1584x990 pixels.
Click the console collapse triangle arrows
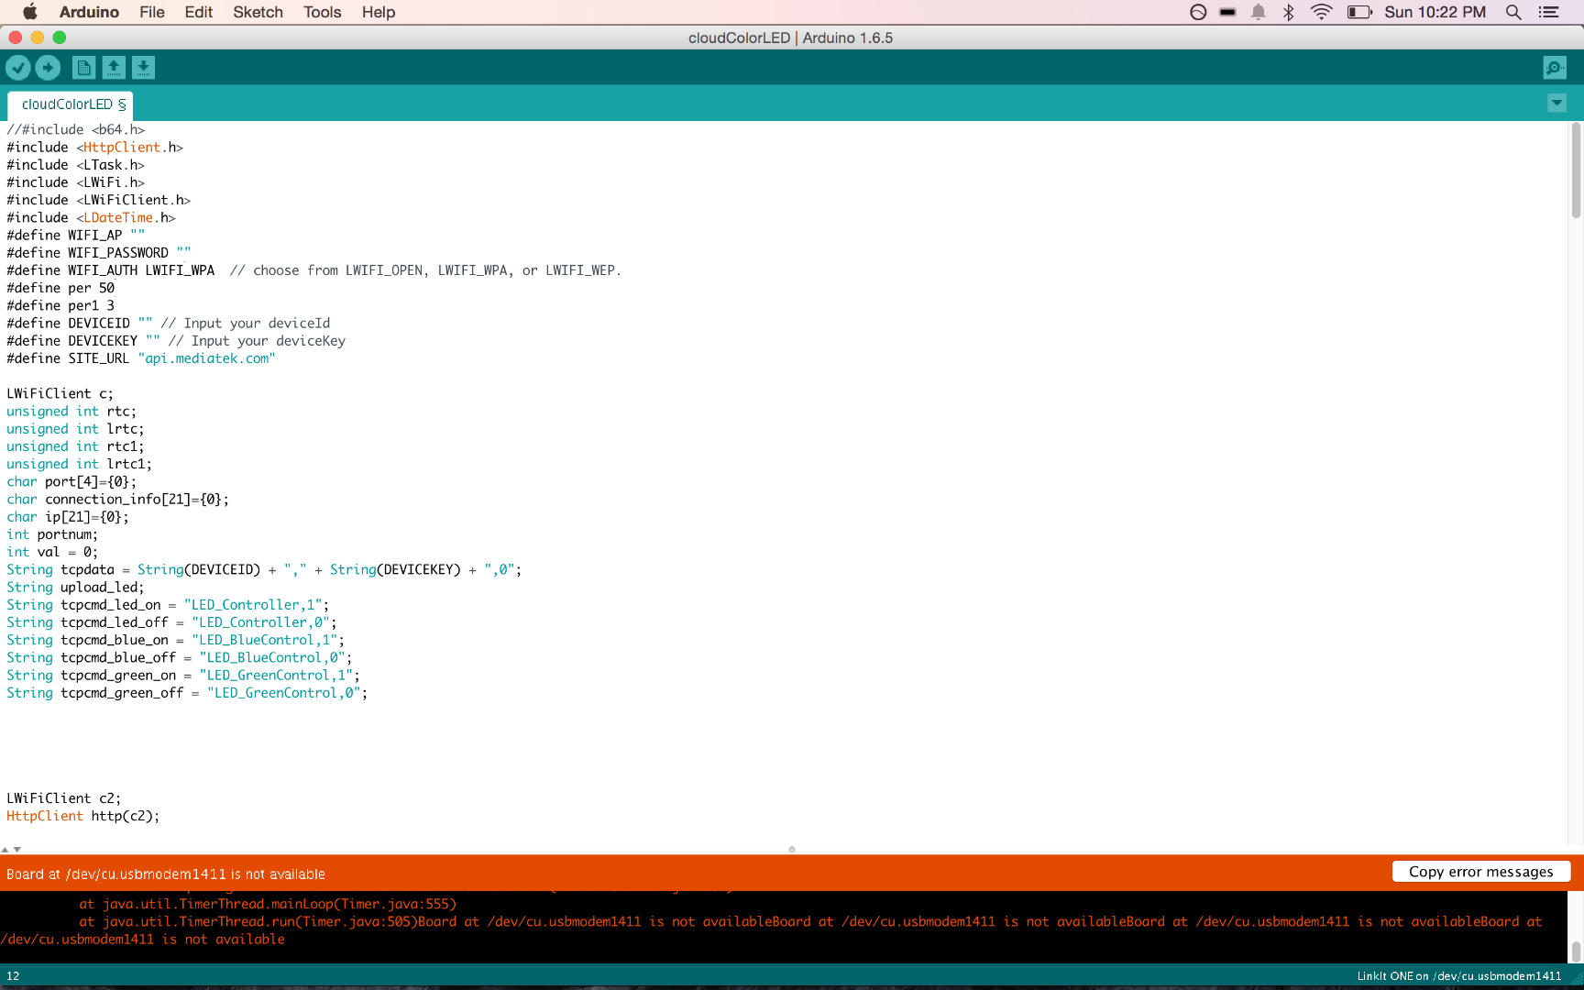11,850
